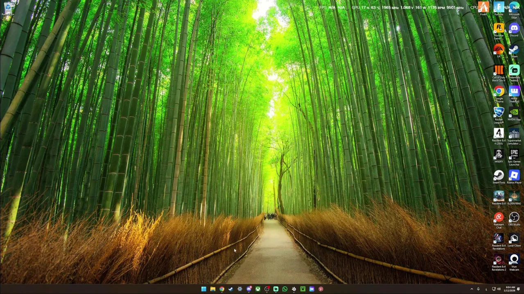524x294 pixels.
Task: Open the Xbox app from the taskbar
Action: click(x=257, y=289)
